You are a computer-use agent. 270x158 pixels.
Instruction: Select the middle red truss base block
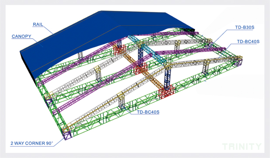(x=141, y=68)
